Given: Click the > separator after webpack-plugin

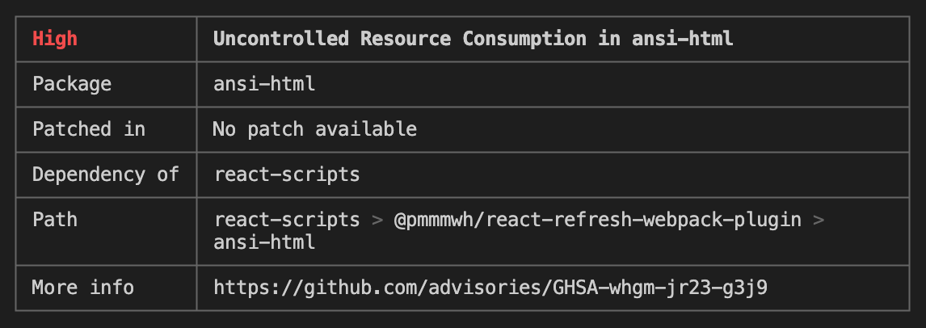Looking at the screenshot, I should pos(819,220).
